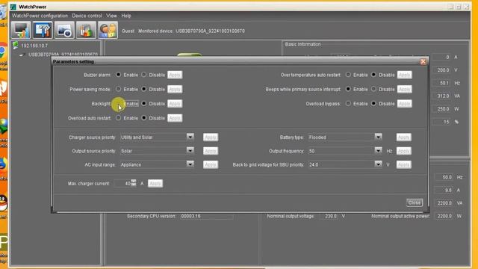Apply Beeps while primary source interrupt

point(405,89)
